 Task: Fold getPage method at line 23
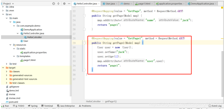point(84,16)
